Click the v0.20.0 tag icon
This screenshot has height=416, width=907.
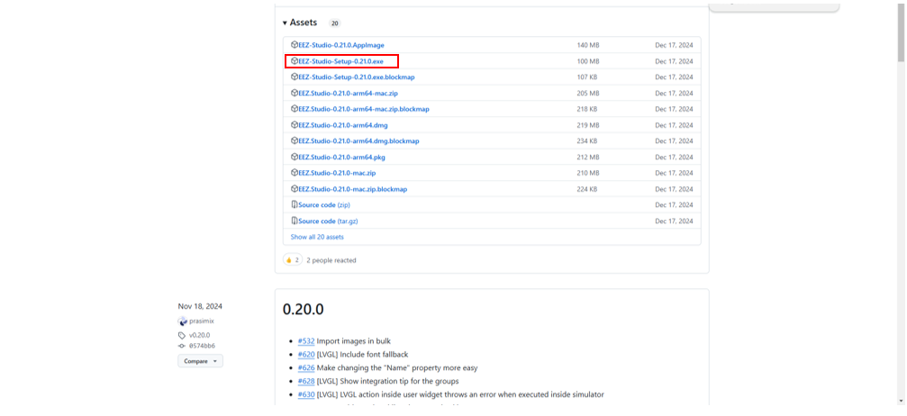pos(182,336)
